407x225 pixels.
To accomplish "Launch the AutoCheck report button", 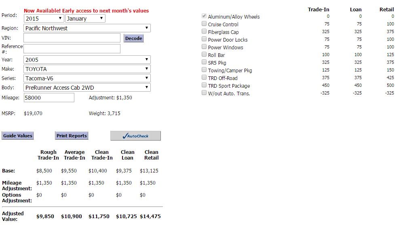I will (x=135, y=136).
